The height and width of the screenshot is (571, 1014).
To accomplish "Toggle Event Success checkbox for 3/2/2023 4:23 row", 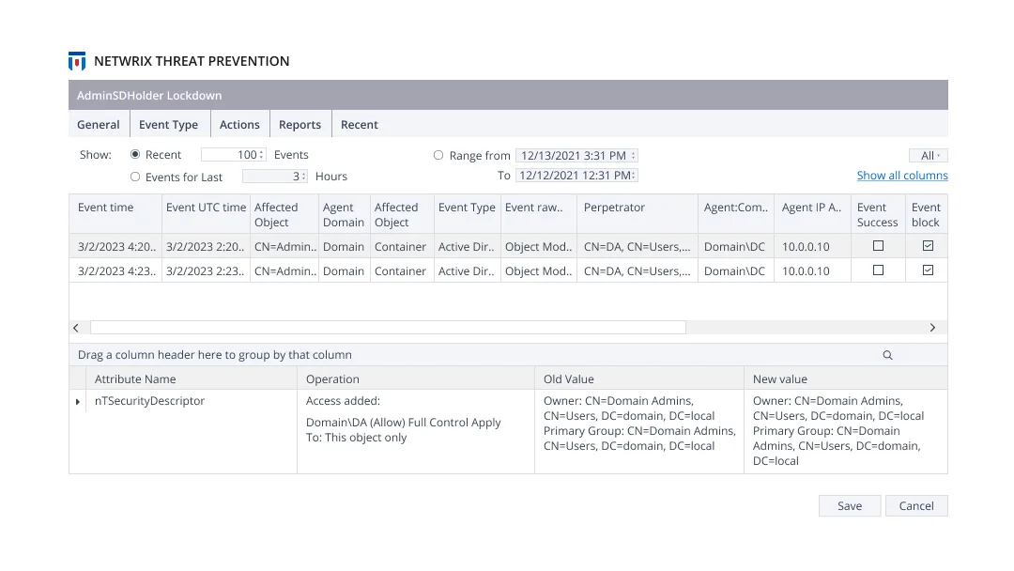I will coord(878,270).
